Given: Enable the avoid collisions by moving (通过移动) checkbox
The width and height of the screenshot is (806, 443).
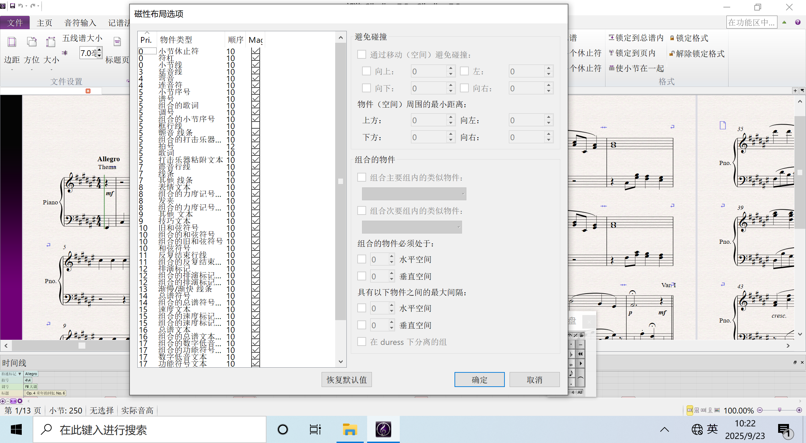Looking at the screenshot, I should point(362,55).
